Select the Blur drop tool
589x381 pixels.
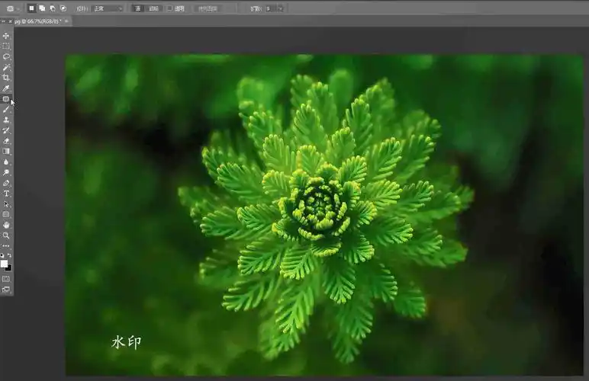click(x=6, y=162)
